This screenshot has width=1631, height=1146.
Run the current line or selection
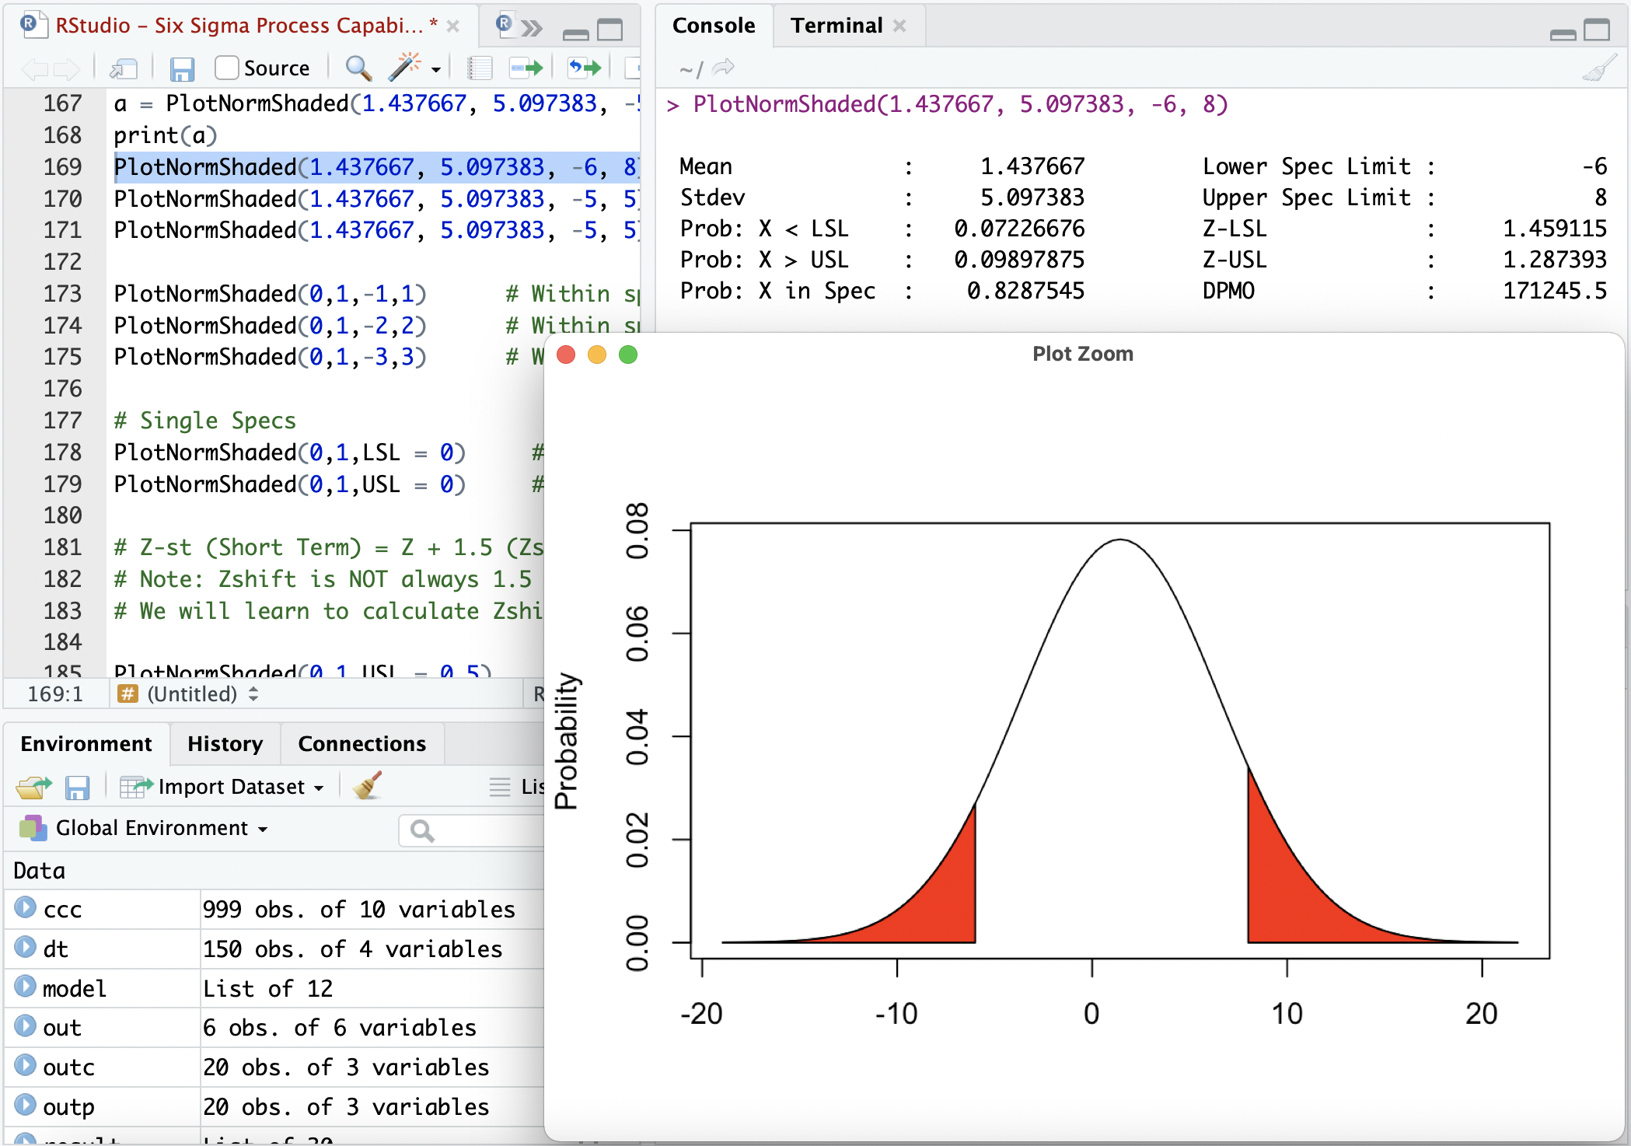point(526,68)
